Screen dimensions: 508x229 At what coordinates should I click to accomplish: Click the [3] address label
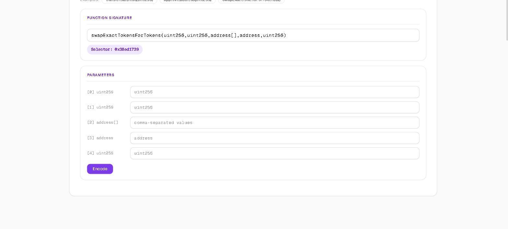(100, 138)
